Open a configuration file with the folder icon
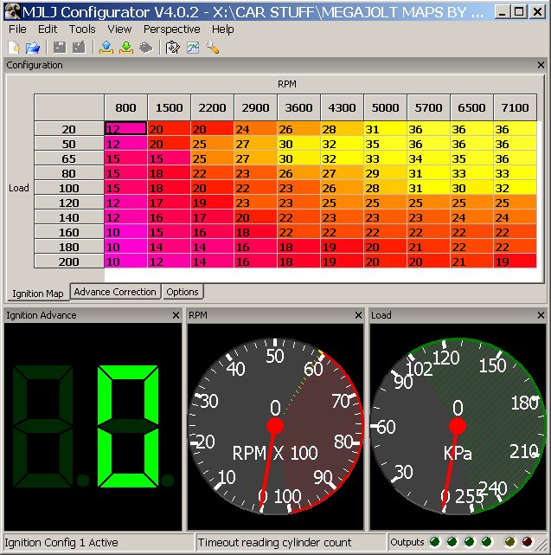551x555 pixels. click(33, 48)
